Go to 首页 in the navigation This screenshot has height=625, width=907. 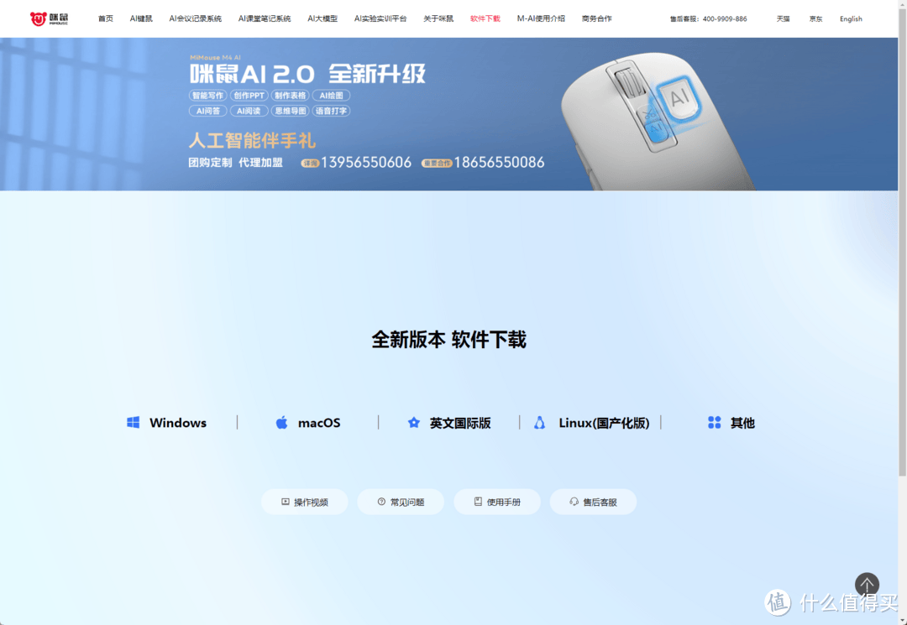click(x=105, y=18)
